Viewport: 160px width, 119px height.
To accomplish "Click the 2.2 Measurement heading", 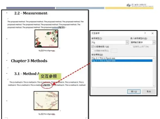I will click(x=31, y=13).
